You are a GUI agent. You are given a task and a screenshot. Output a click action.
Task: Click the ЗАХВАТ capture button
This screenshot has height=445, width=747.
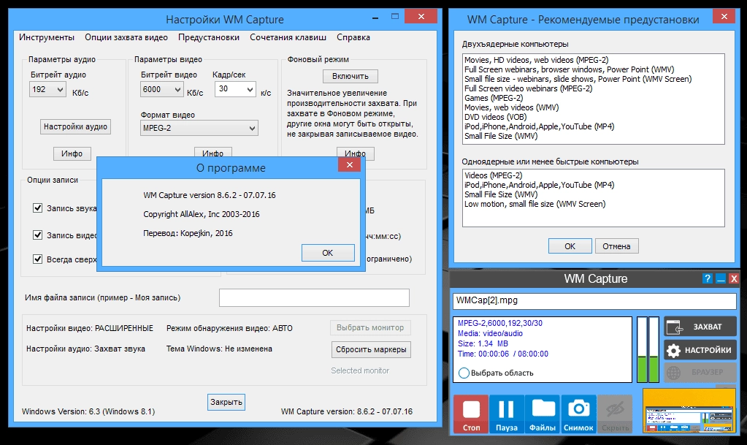pyautogui.click(x=700, y=327)
